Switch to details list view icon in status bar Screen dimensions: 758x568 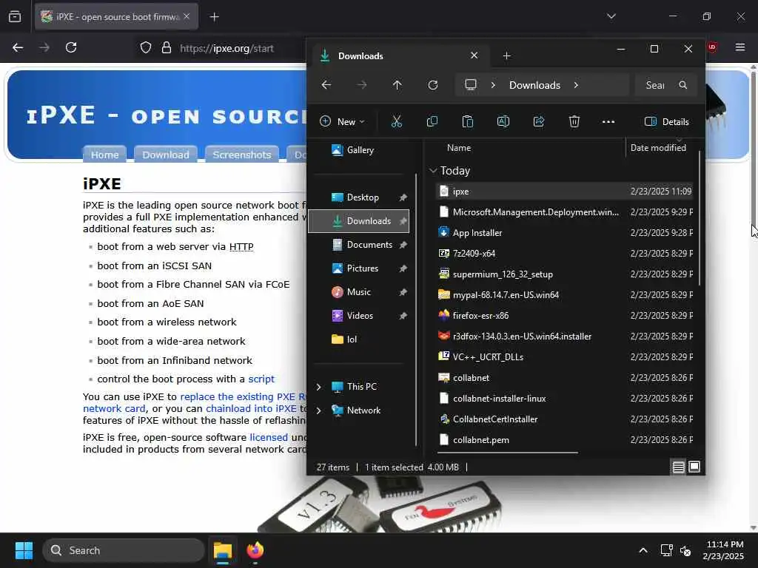pos(678,467)
